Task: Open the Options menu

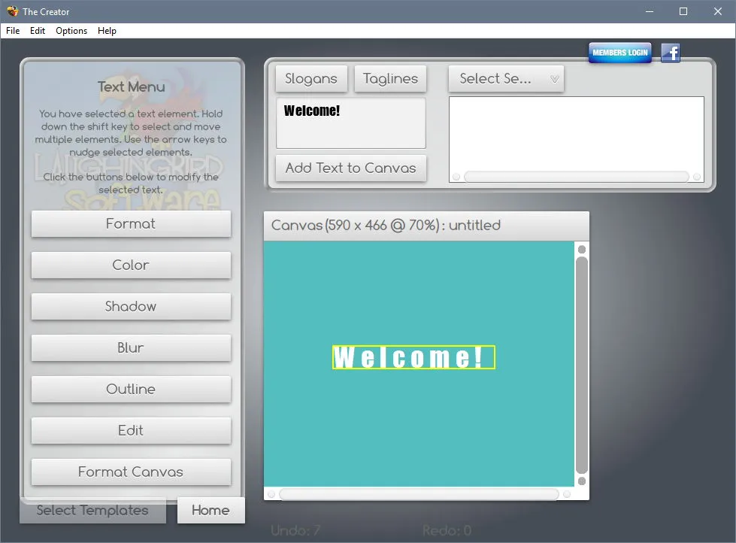Action: pyautogui.click(x=71, y=31)
